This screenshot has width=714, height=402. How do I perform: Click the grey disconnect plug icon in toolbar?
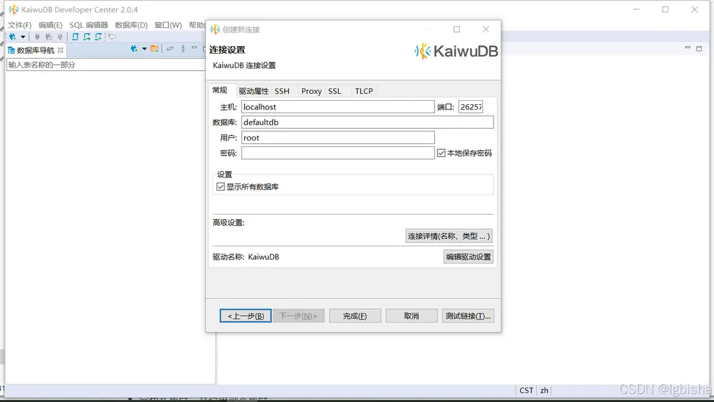(x=60, y=37)
